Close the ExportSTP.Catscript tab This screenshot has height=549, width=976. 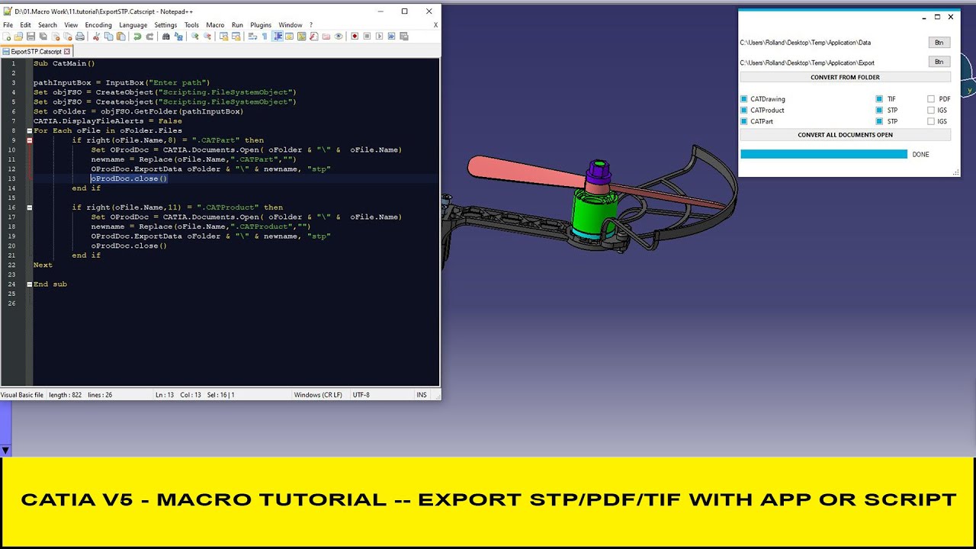click(68, 51)
